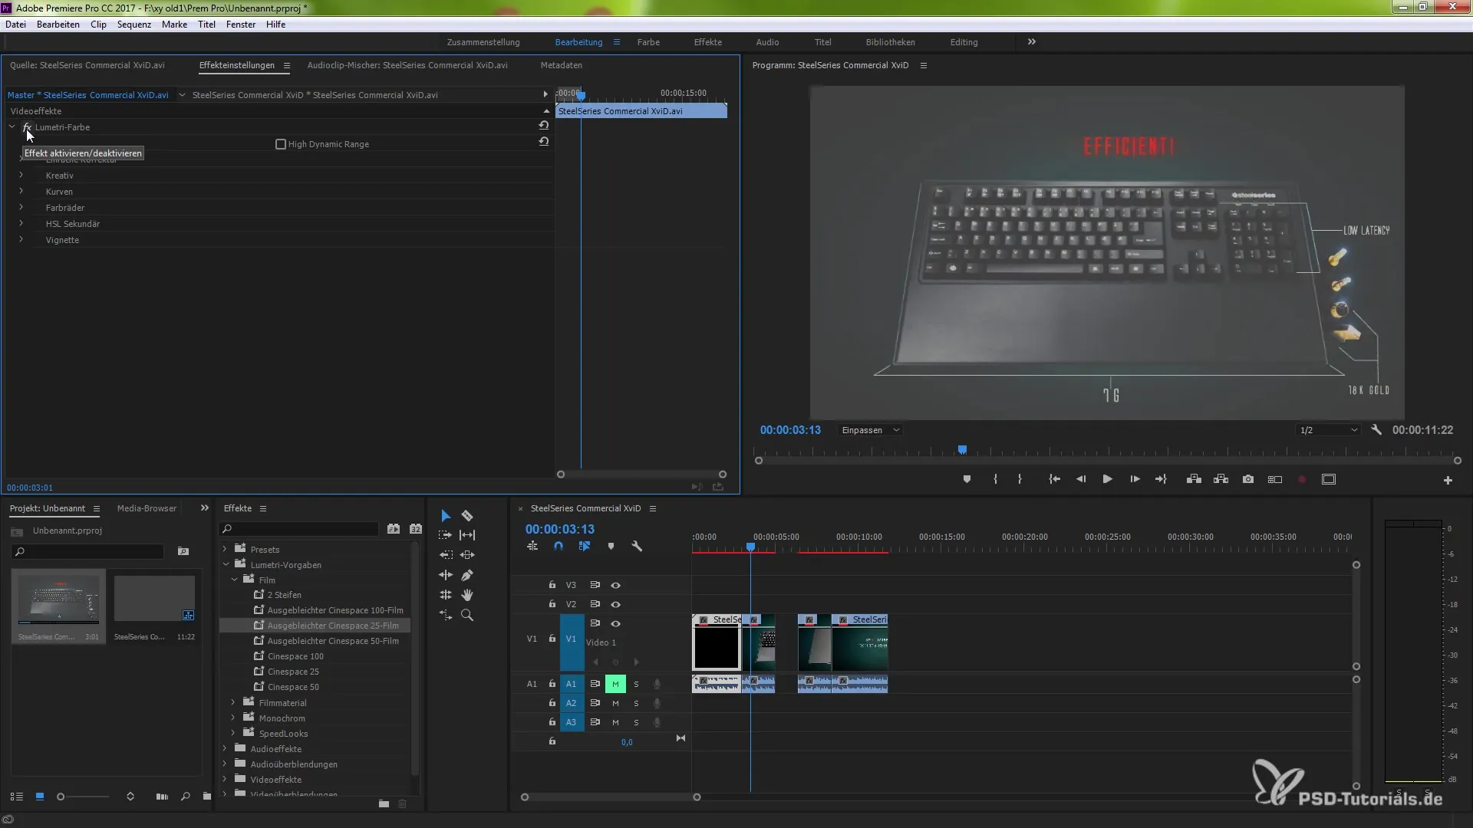Select the Zoom magnifier tool
This screenshot has height=828, width=1473.
(467, 615)
